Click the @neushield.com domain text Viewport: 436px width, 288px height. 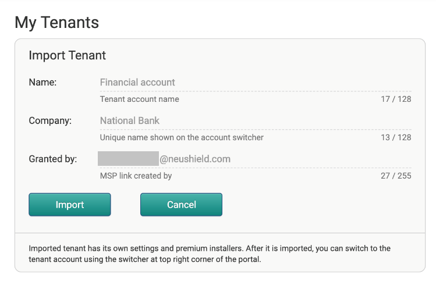point(195,159)
